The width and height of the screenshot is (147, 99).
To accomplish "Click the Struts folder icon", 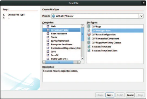I will tap(48, 37).
